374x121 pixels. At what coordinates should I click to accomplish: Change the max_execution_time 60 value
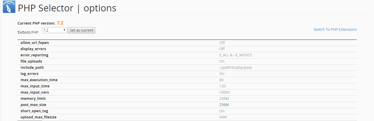(x=221, y=80)
